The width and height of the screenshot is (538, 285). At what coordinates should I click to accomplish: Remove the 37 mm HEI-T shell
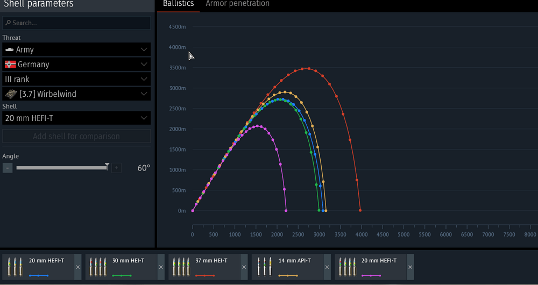point(244,267)
